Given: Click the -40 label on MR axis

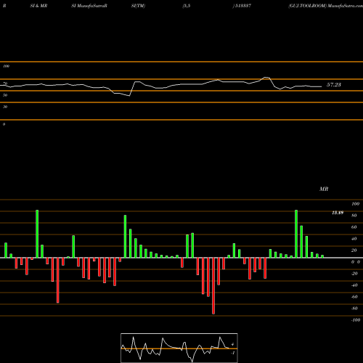Looking at the screenshot, I should coord(354,285).
